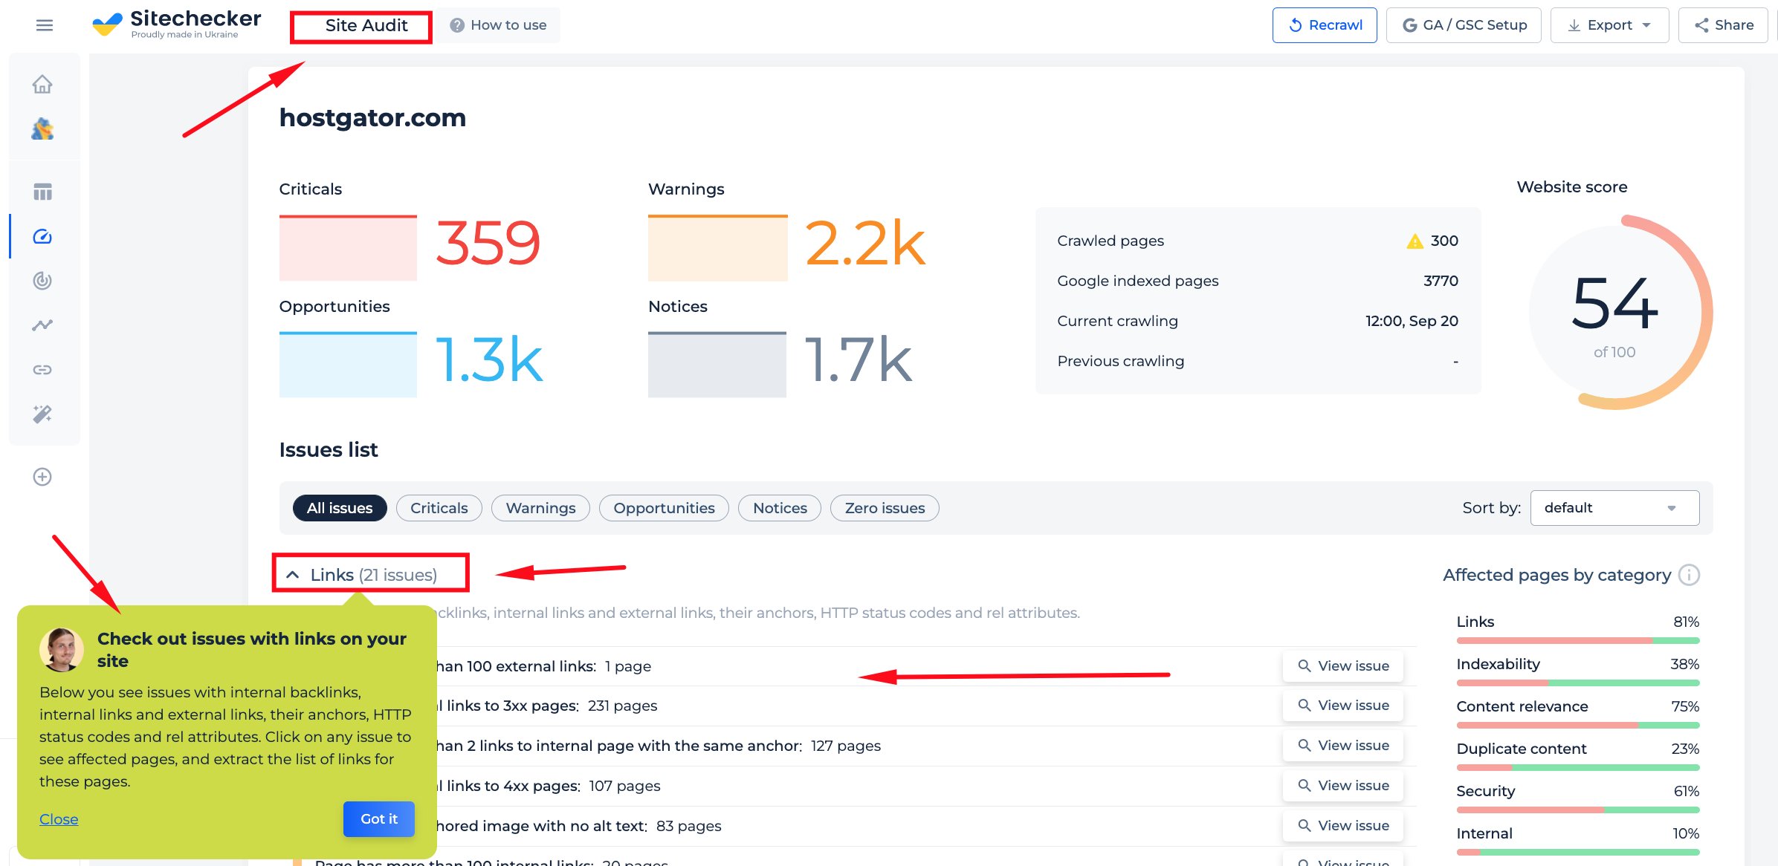1778x866 pixels.
Task: Click the Close link in the tooltip
Action: tap(59, 819)
